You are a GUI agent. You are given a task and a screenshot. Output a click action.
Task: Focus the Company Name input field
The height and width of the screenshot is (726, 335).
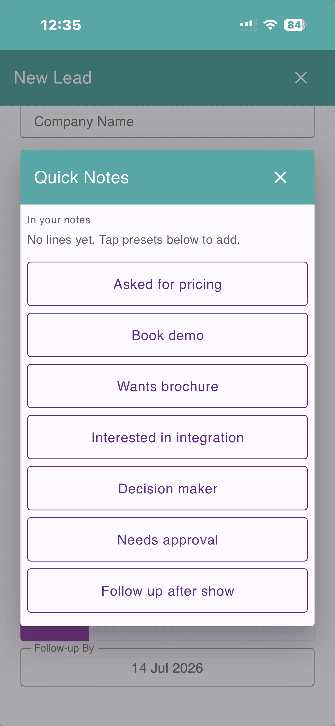click(x=167, y=122)
